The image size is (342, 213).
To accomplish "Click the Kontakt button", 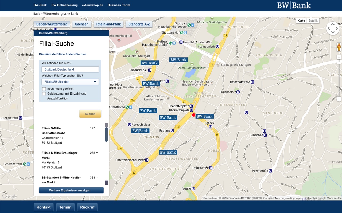I will point(44,207).
